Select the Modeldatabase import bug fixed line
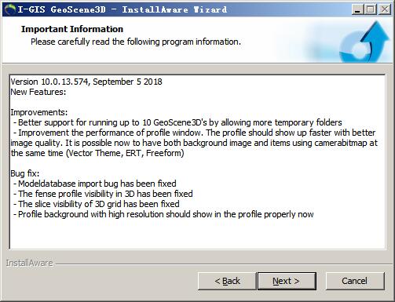Screen dimensions: 395x302 (x=95, y=184)
